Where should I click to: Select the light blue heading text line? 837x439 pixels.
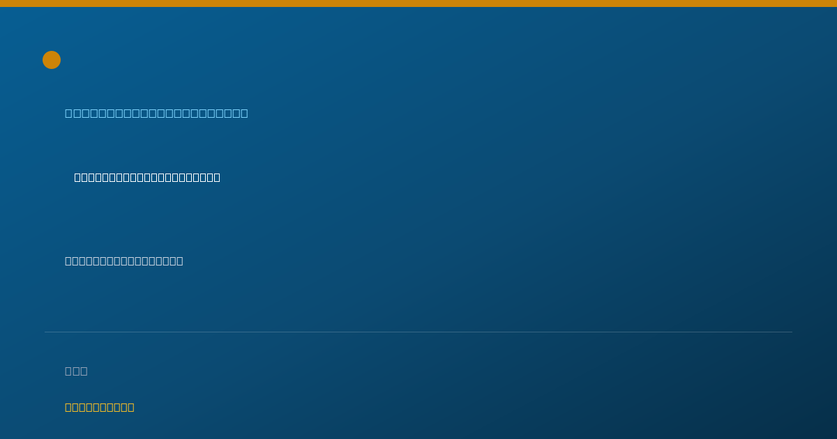156,113
